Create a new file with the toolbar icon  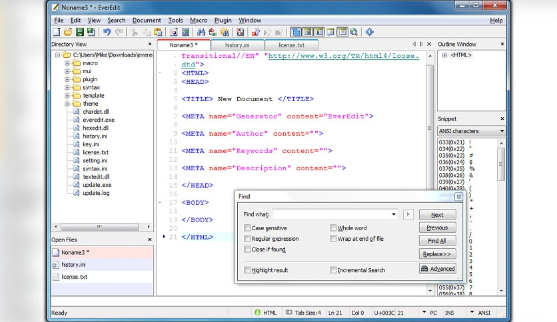(x=57, y=32)
